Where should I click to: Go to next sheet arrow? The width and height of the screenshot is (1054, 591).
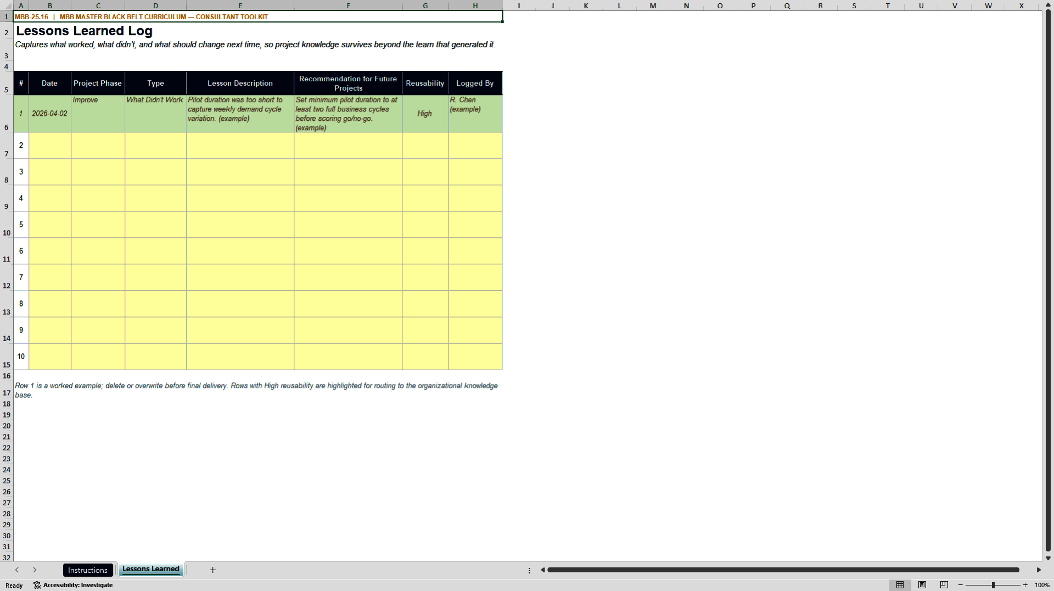35,570
